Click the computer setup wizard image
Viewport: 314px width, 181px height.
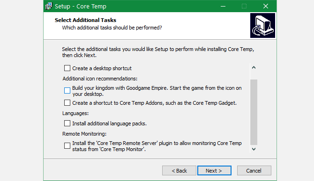262,25
